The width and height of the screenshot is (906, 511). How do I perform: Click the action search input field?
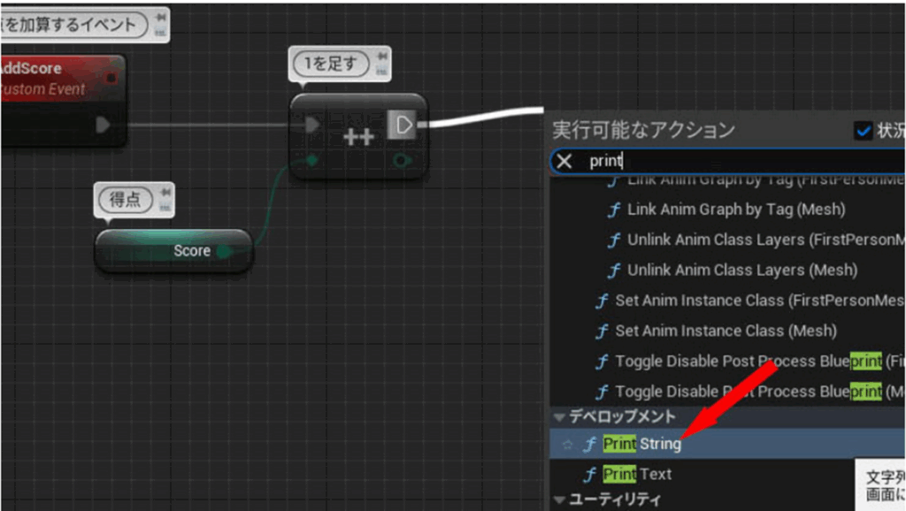pyautogui.click(x=743, y=161)
